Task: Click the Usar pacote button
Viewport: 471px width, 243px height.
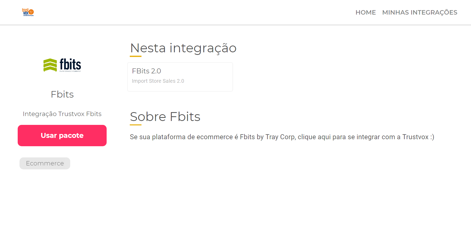Action: [62, 136]
